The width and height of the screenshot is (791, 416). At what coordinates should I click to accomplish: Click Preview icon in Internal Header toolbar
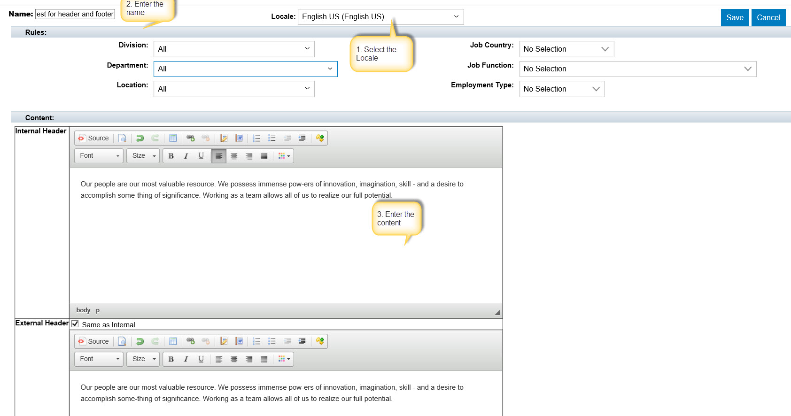click(122, 138)
